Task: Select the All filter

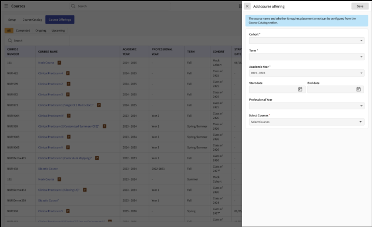Action: point(9,31)
